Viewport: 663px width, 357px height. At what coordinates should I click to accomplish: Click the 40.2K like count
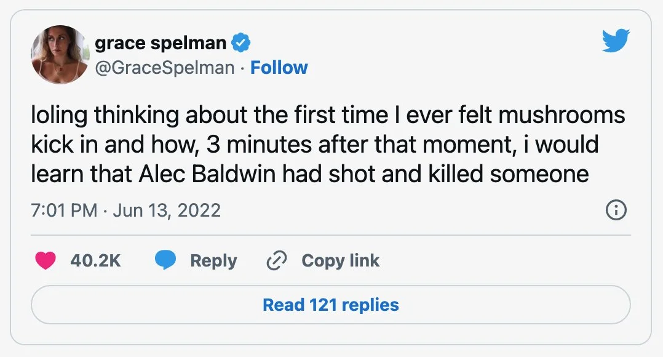click(95, 260)
